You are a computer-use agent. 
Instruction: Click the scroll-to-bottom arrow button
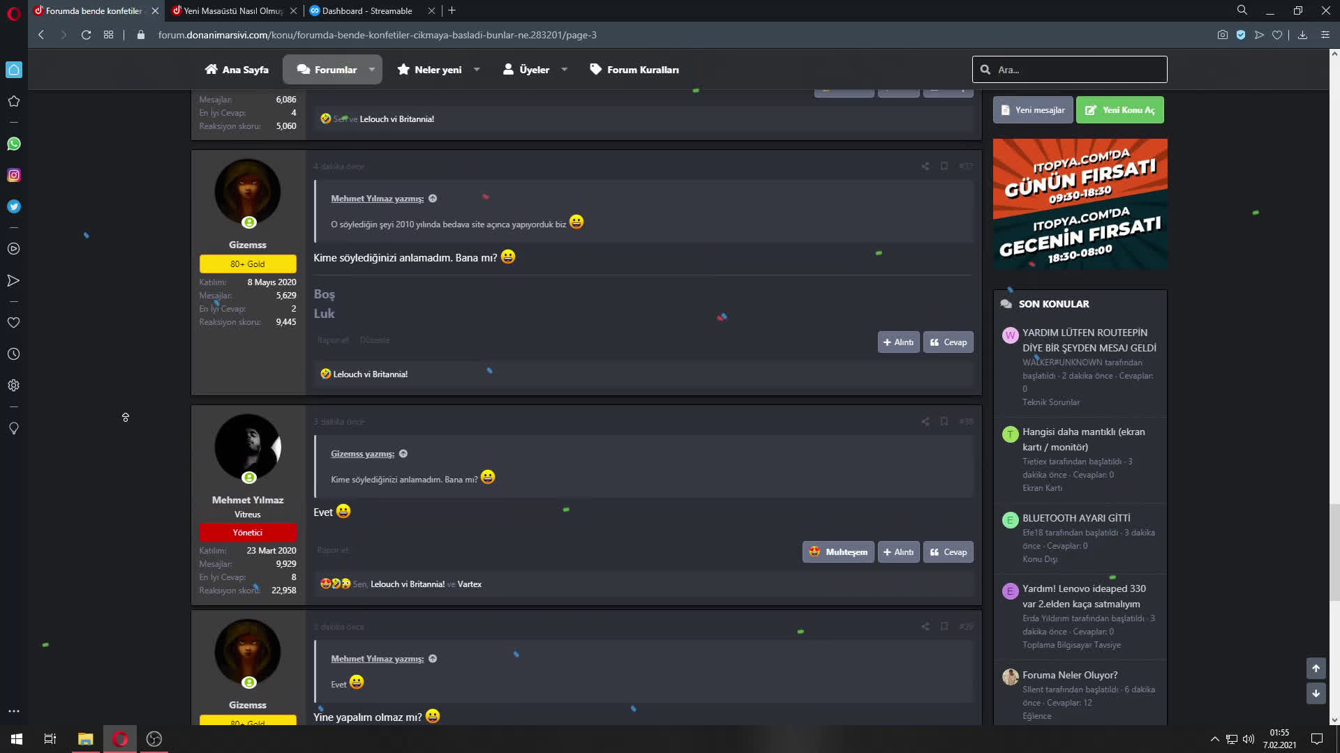[x=1316, y=693]
